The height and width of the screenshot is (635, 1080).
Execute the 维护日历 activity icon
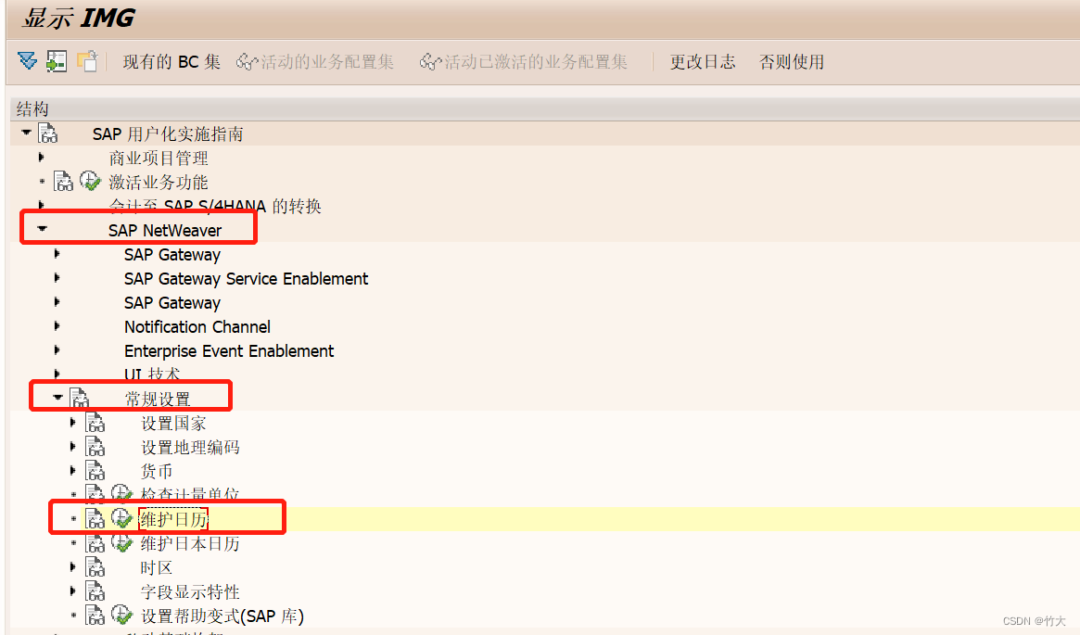point(122,518)
